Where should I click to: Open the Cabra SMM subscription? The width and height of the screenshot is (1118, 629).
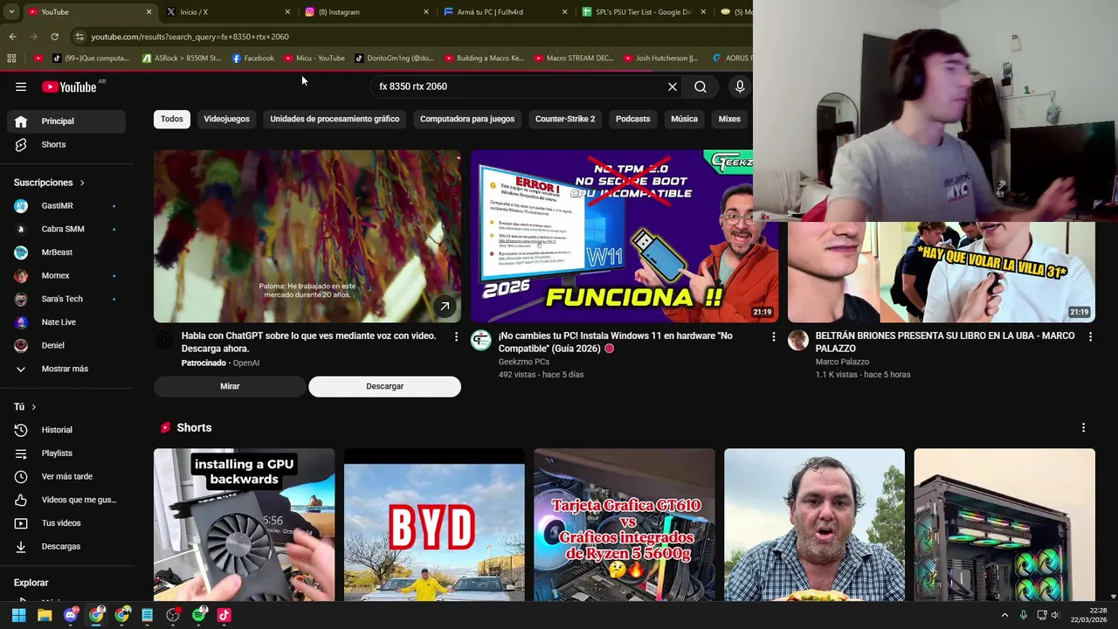point(66,229)
